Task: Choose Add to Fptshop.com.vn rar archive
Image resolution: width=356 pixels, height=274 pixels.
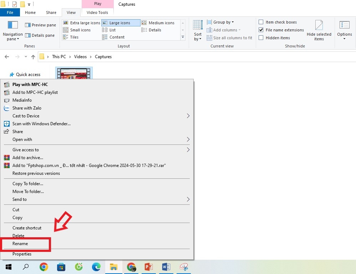Action: (97, 166)
